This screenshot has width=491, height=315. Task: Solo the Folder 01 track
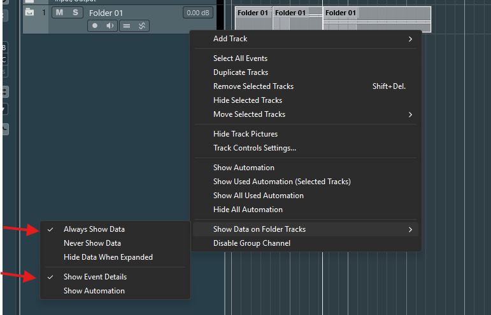[75, 13]
